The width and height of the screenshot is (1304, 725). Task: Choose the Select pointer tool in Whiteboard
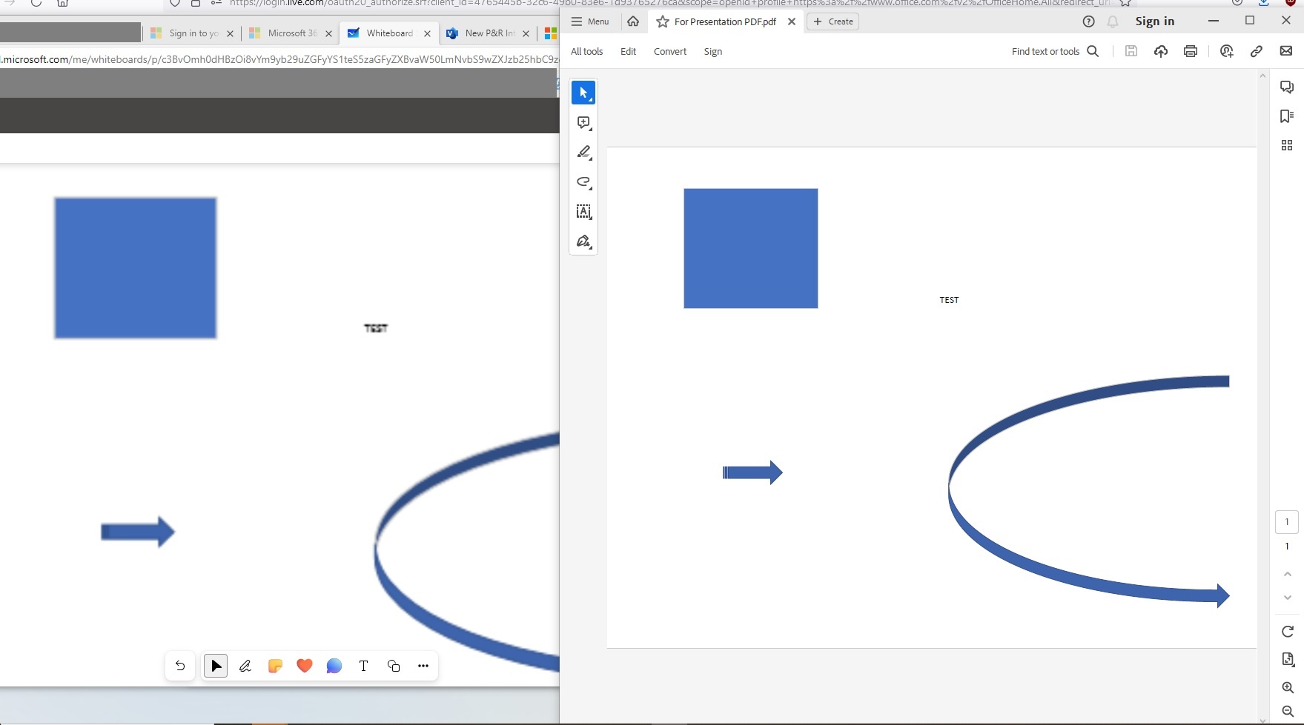216,666
